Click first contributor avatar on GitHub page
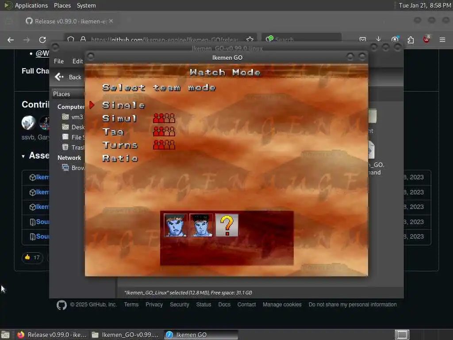 point(28,123)
